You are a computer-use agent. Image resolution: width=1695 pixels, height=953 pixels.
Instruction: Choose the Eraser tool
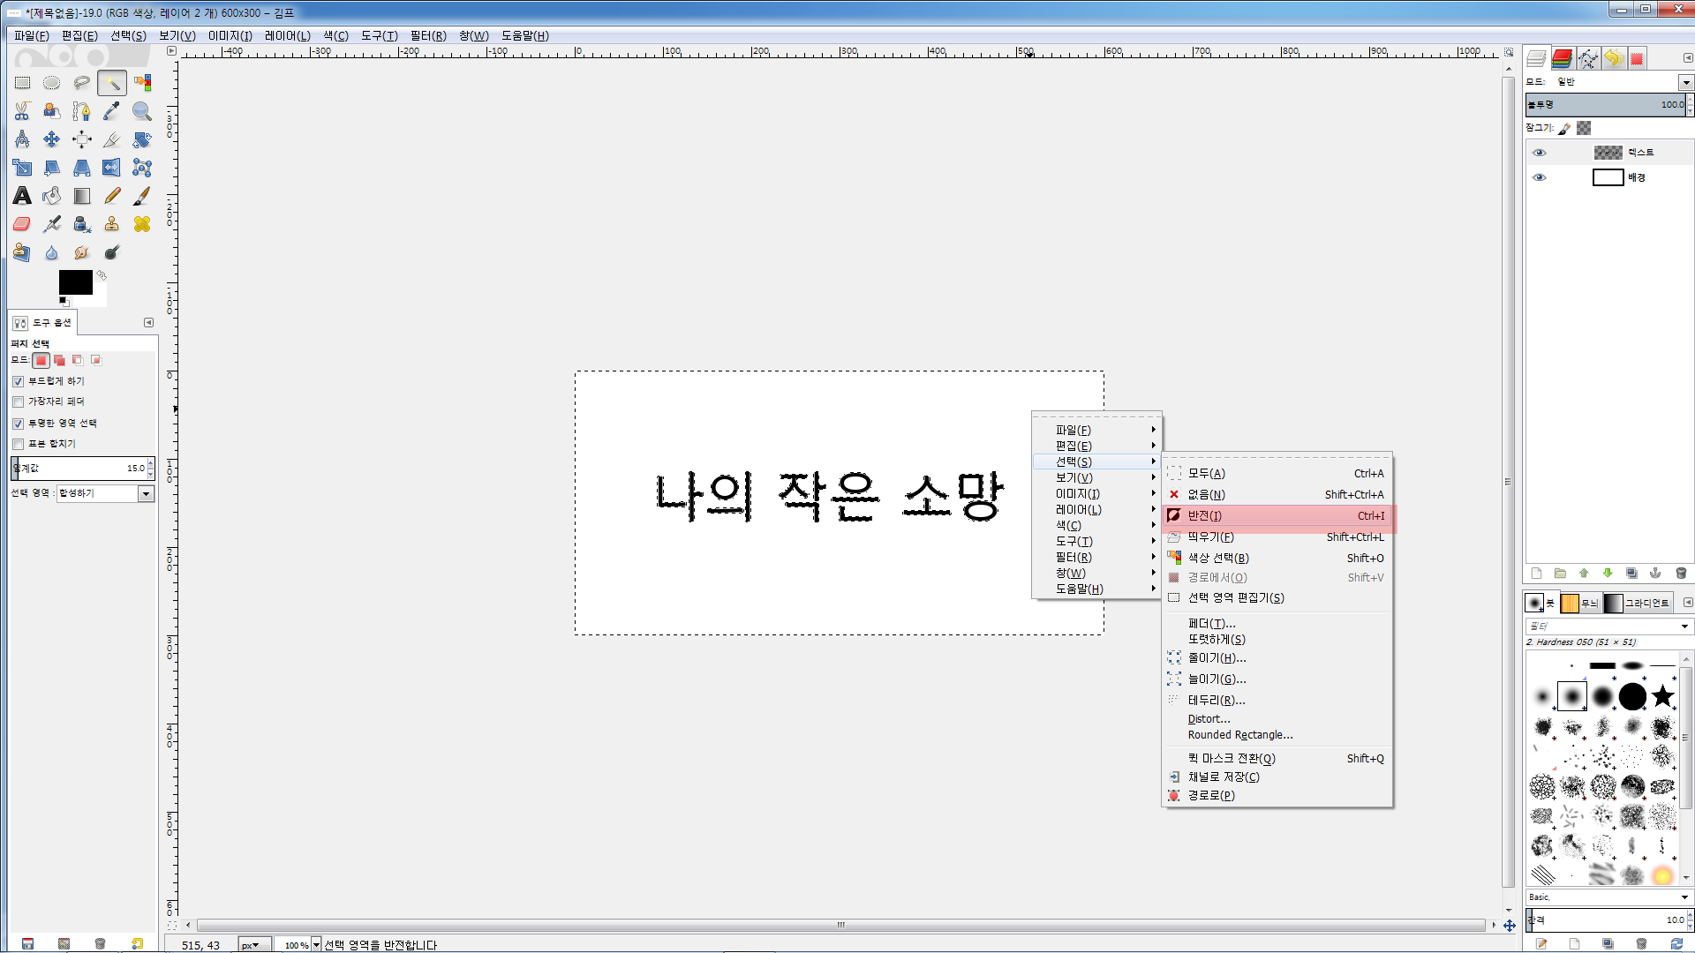point(22,224)
